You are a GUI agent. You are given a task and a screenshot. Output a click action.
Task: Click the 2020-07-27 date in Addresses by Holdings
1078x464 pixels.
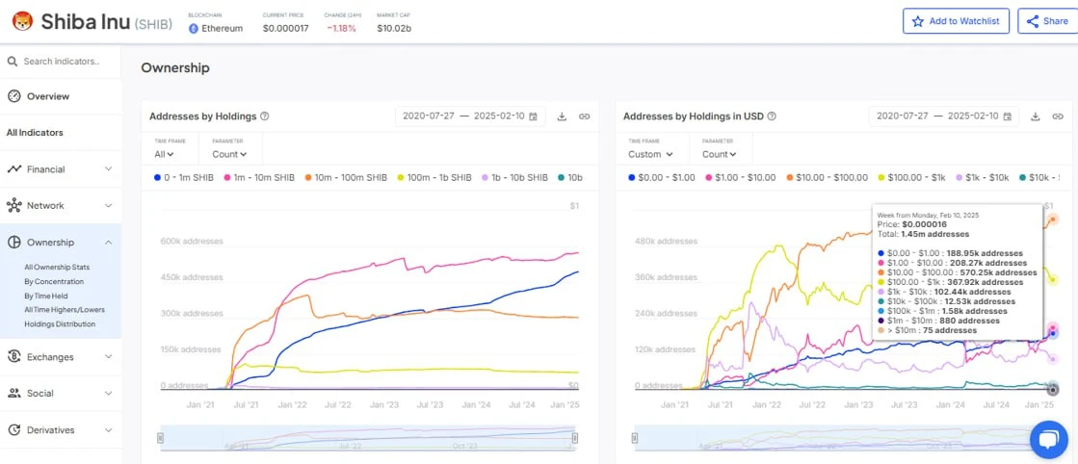(429, 116)
